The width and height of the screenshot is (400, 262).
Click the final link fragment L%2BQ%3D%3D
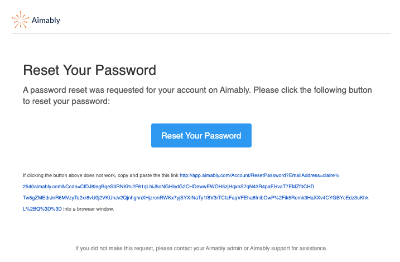[x=42, y=209]
